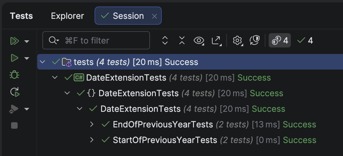Switch to the Explorer tab
The width and height of the screenshot is (343, 156).
coord(67,16)
